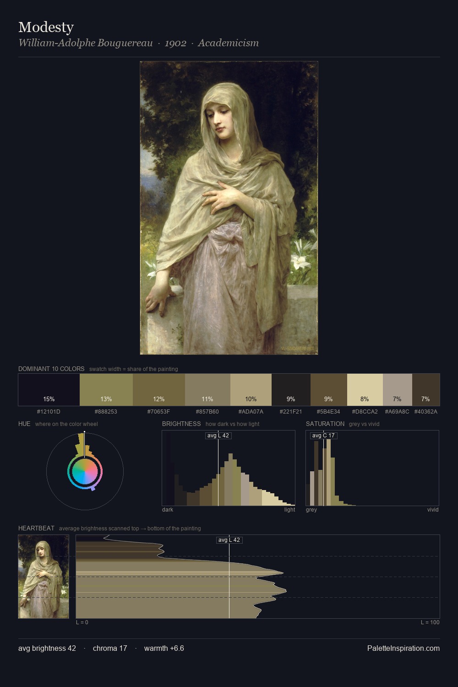Click the 'L = 100' axis label
Image resolution: width=458 pixels, height=687 pixels.
pos(430,622)
